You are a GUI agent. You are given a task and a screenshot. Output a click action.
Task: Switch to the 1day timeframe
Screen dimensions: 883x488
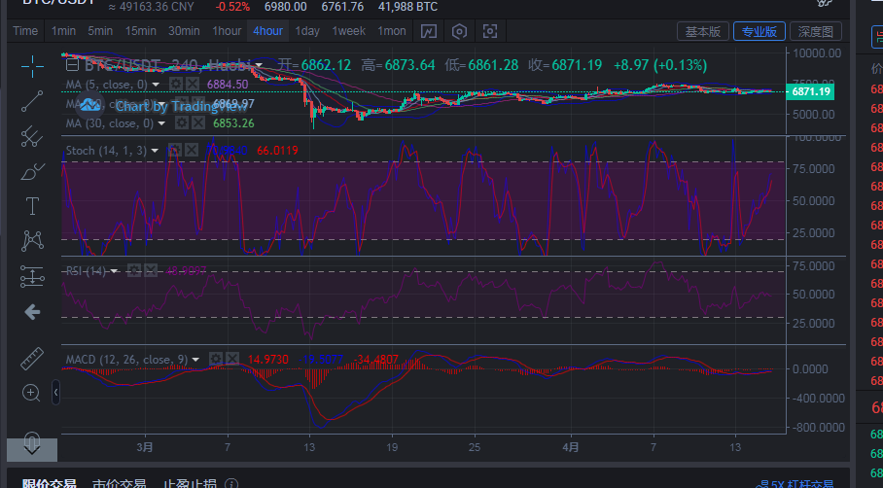point(307,31)
